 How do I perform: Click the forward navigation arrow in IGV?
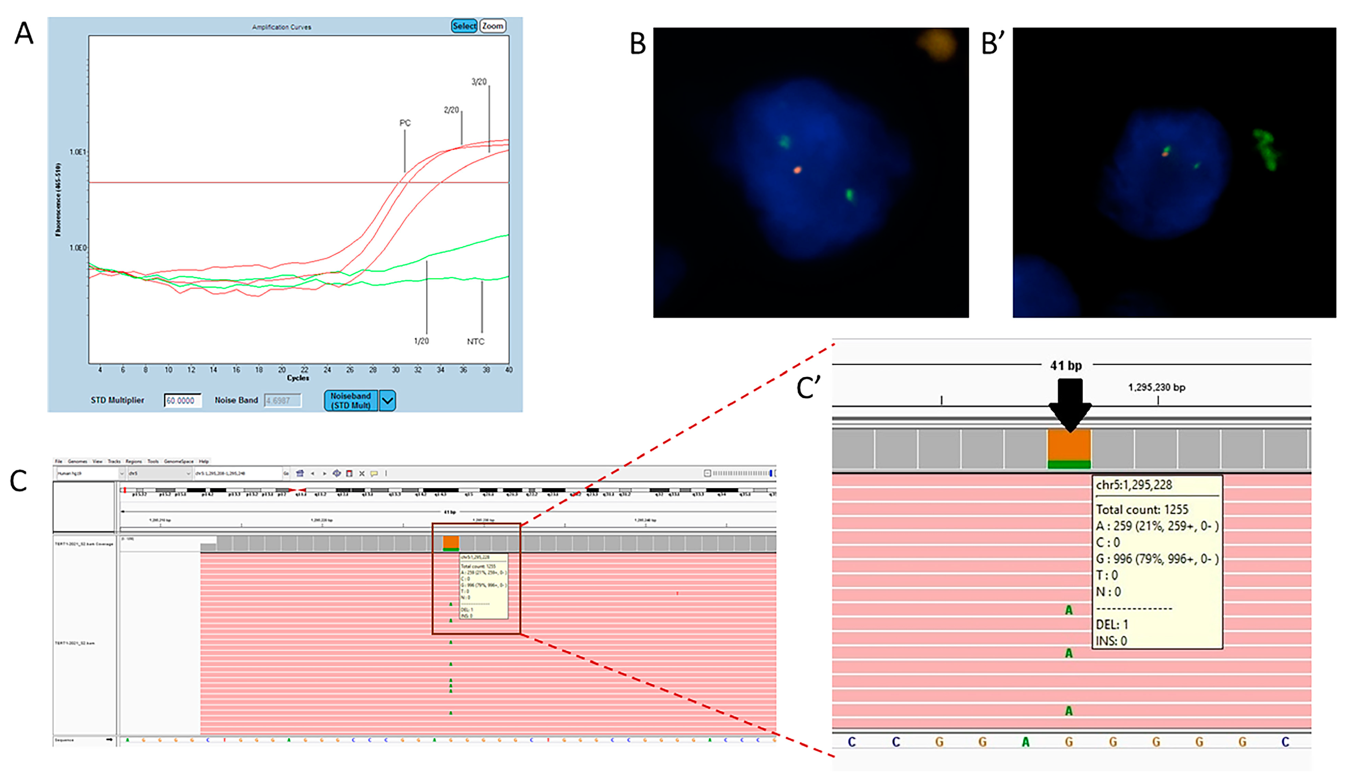(324, 473)
